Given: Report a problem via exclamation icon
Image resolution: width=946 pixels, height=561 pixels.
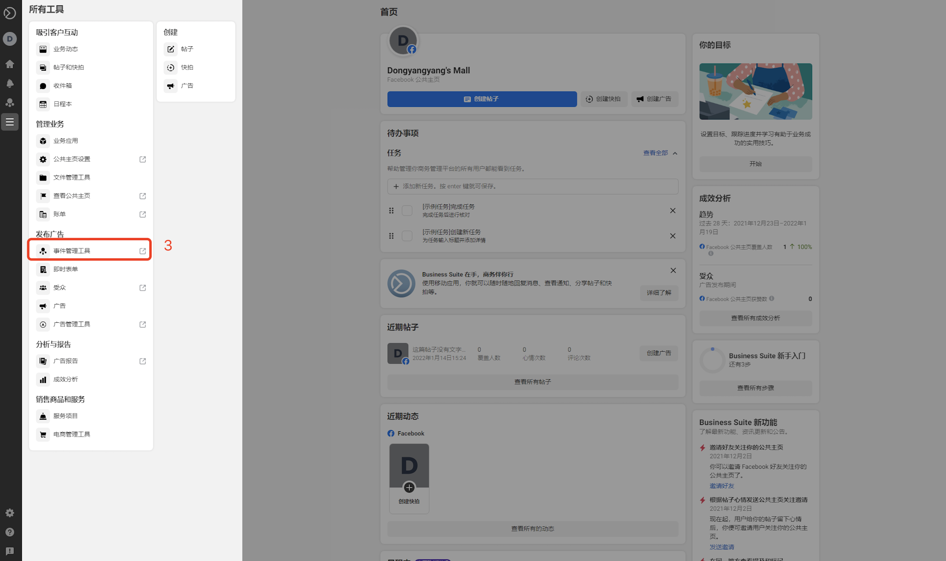Looking at the screenshot, I should click(x=10, y=551).
